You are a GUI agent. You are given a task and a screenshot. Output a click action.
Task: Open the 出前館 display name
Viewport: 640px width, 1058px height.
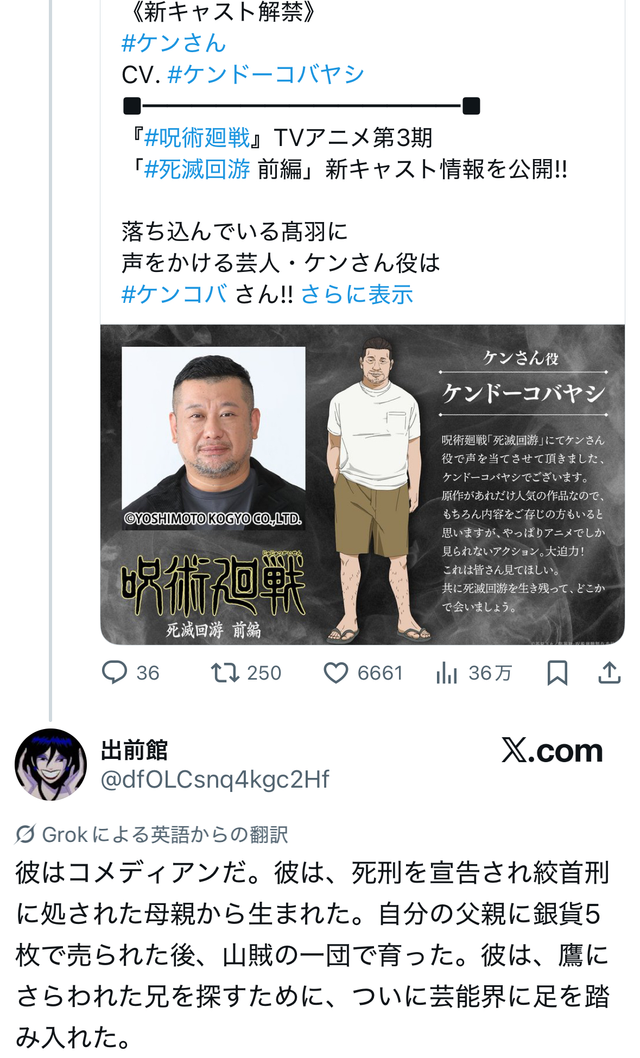[x=134, y=750]
